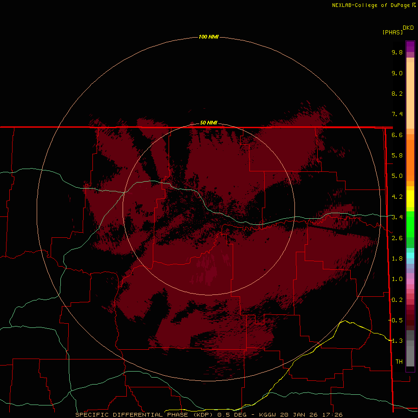Select the 9.0 value on the legend
The height and width of the screenshot is (418, 418).
[x=397, y=73]
